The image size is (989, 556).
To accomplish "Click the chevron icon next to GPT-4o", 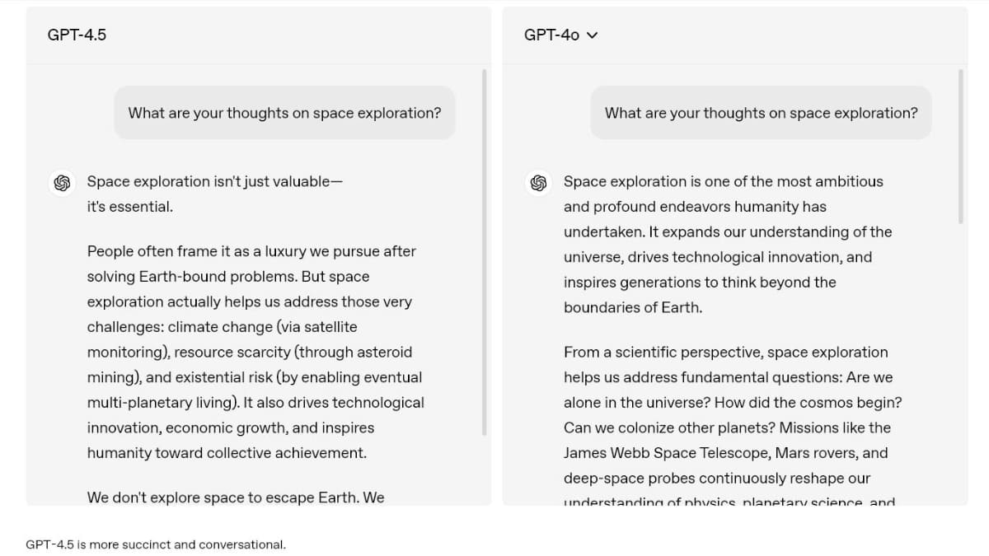I will coord(592,35).
